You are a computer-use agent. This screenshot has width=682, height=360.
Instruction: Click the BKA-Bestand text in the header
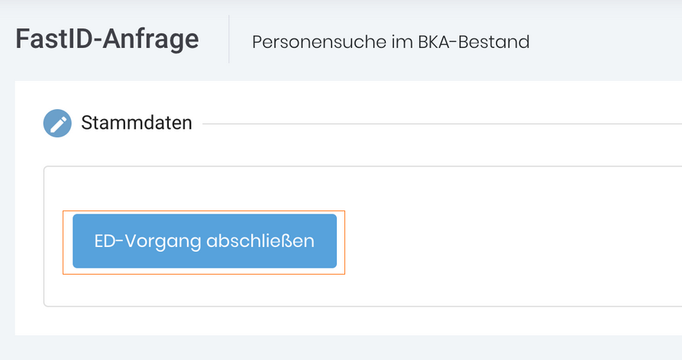pyautogui.click(x=474, y=42)
